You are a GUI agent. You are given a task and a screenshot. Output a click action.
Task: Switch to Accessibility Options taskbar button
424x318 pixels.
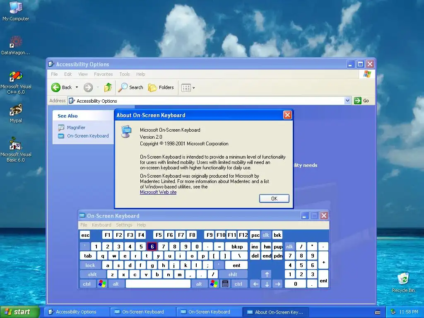(x=77, y=312)
